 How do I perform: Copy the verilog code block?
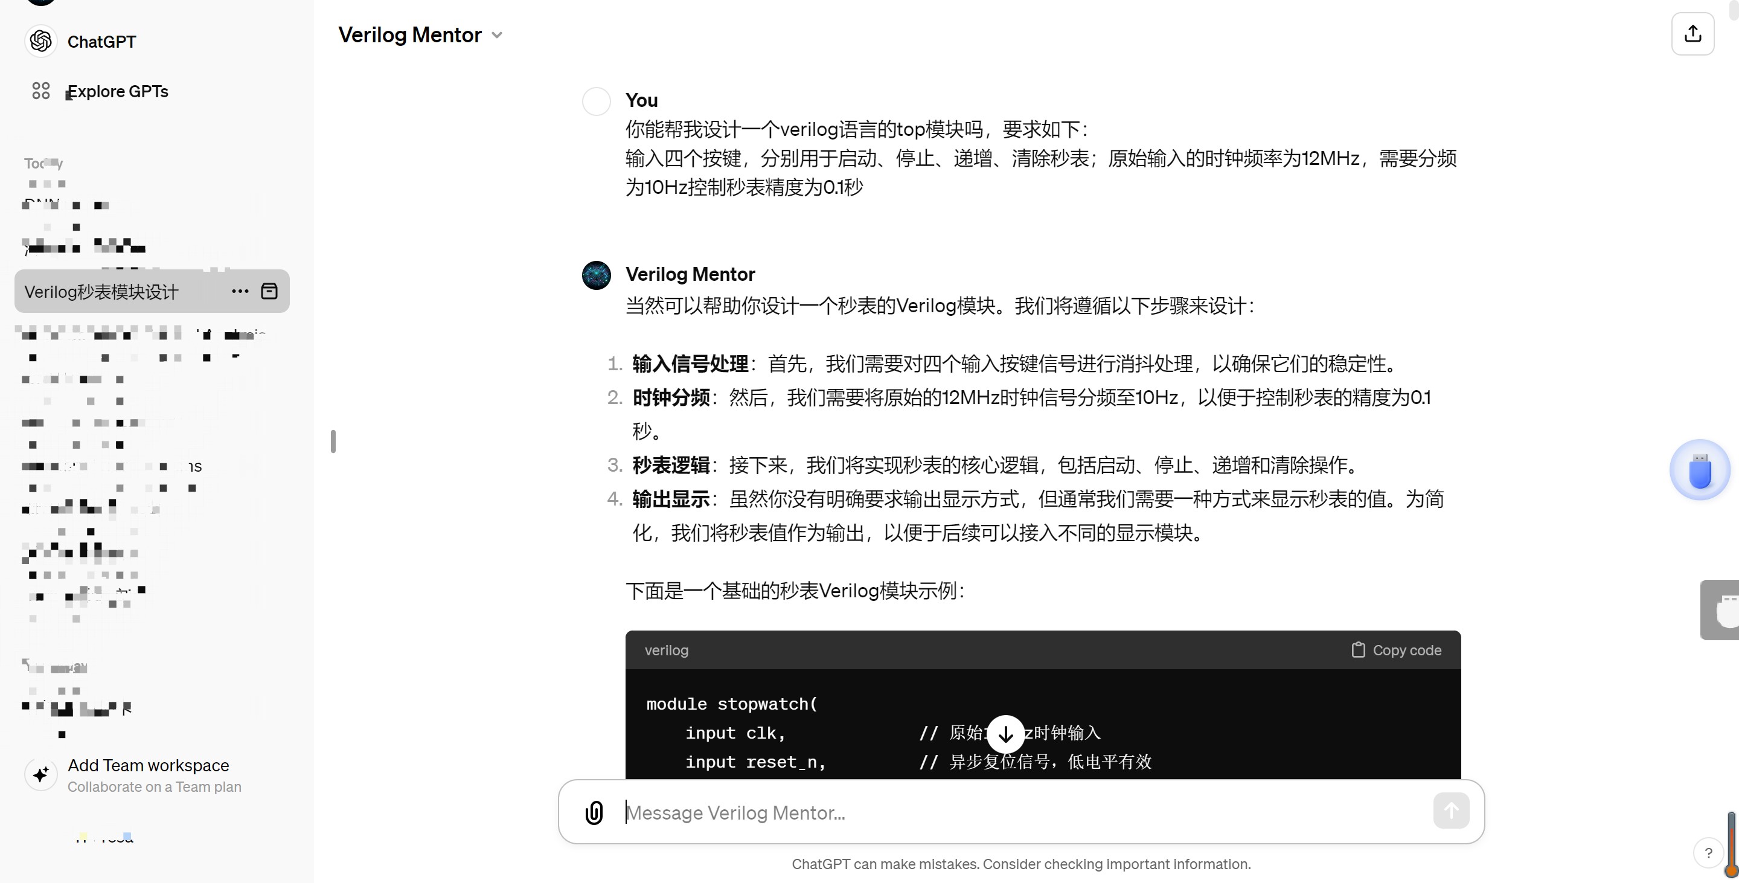coord(1396,650)
